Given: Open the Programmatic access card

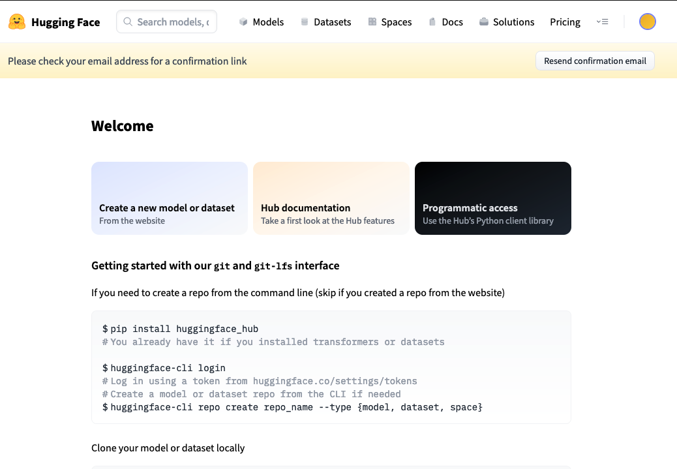Looking at the screenshot, I should pos(492,198).
